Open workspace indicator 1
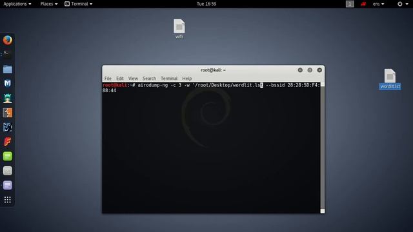This screenshot has height=232, width=413. point(350,4)
